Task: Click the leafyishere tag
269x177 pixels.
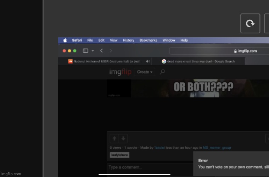Action: pyautogui.click(x=120, y=155)
